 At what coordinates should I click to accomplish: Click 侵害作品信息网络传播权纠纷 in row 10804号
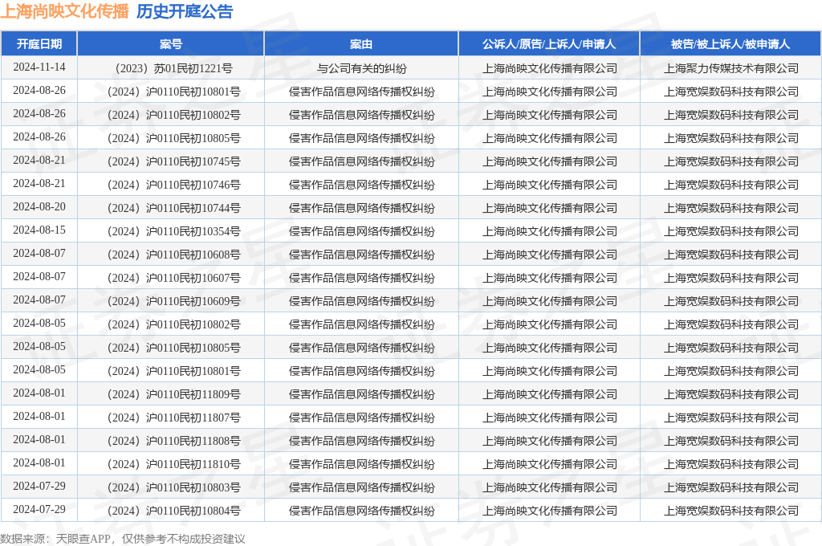(361, 511)
